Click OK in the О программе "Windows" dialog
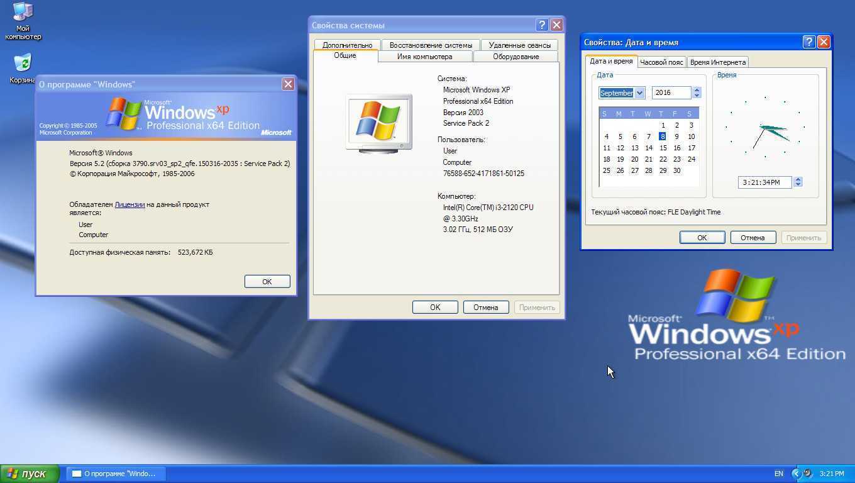Screen dimensions: 855x483 click(x=267, y=282)
